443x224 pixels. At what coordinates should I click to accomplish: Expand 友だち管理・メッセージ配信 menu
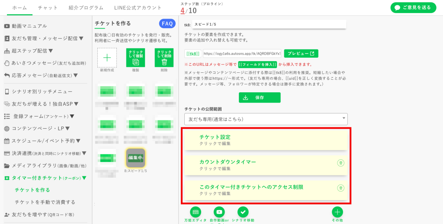[x=81, y=39]
